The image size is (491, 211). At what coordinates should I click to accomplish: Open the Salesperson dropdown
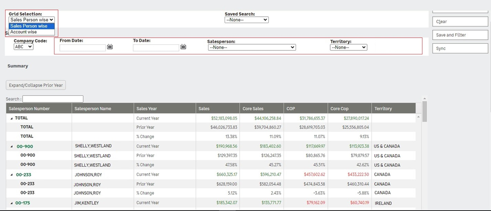[x=252, y=47]
